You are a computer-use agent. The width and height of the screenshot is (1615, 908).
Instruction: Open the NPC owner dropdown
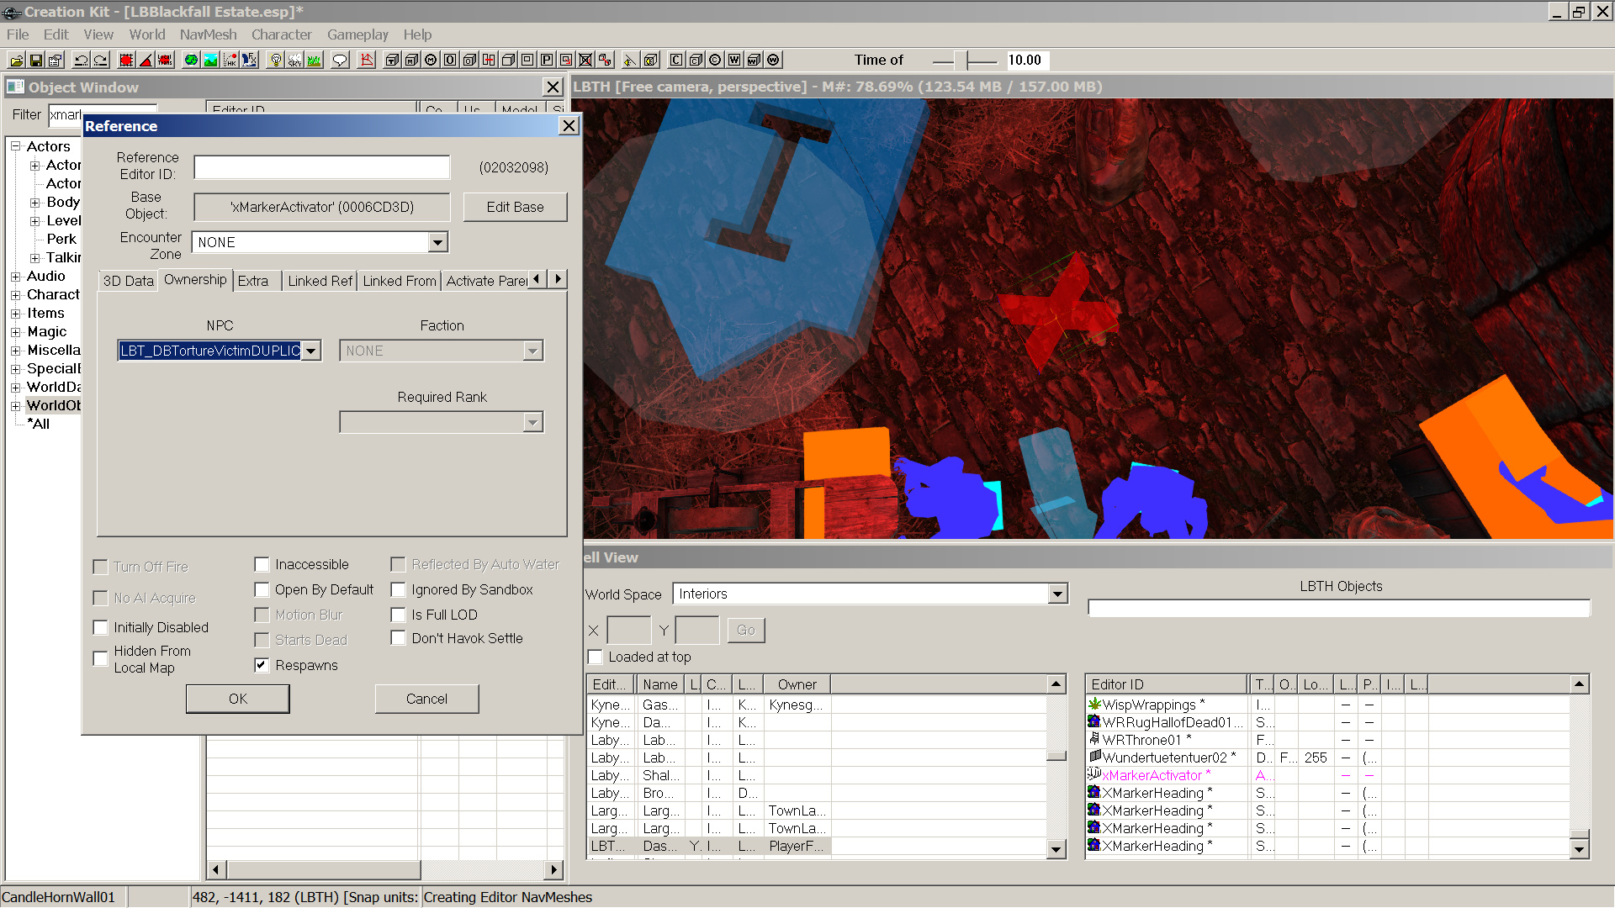tap(311, 351)
